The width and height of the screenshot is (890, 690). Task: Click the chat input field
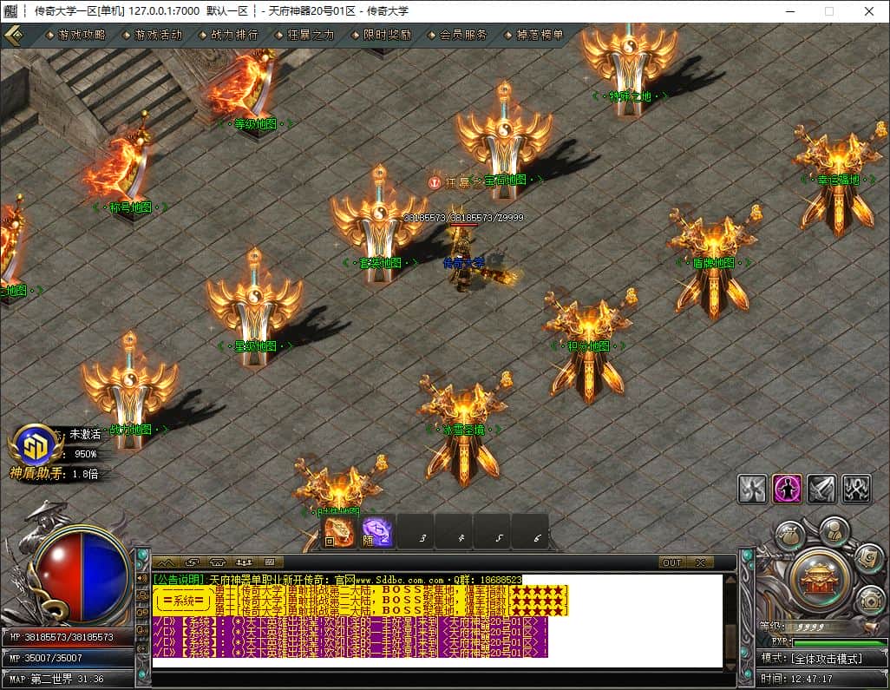pos(443,680)
